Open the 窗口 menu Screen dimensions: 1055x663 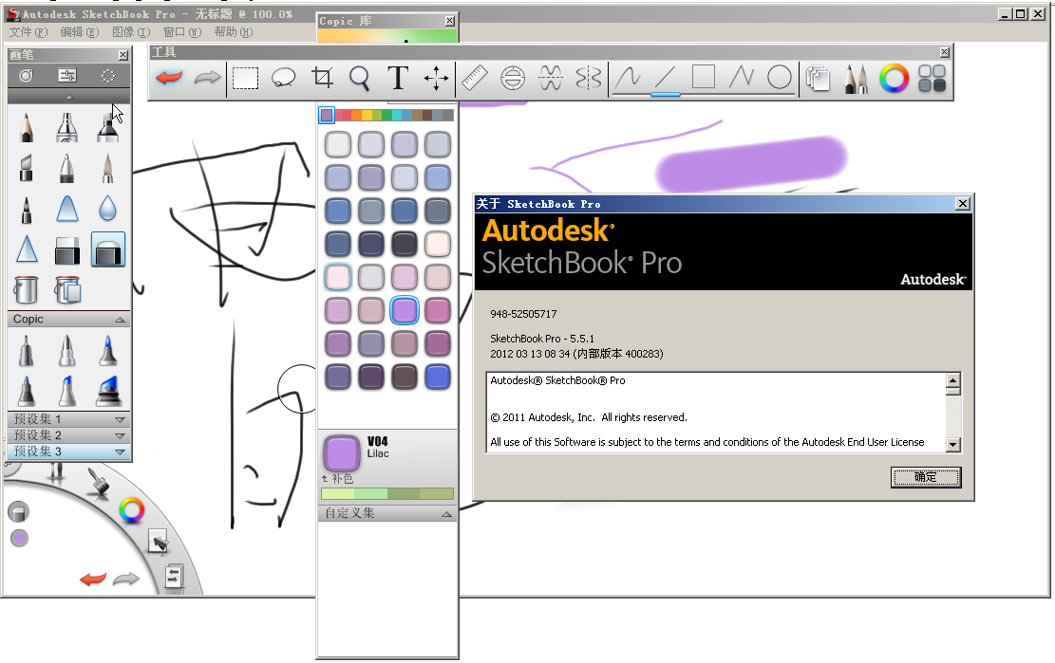point(182,31)
